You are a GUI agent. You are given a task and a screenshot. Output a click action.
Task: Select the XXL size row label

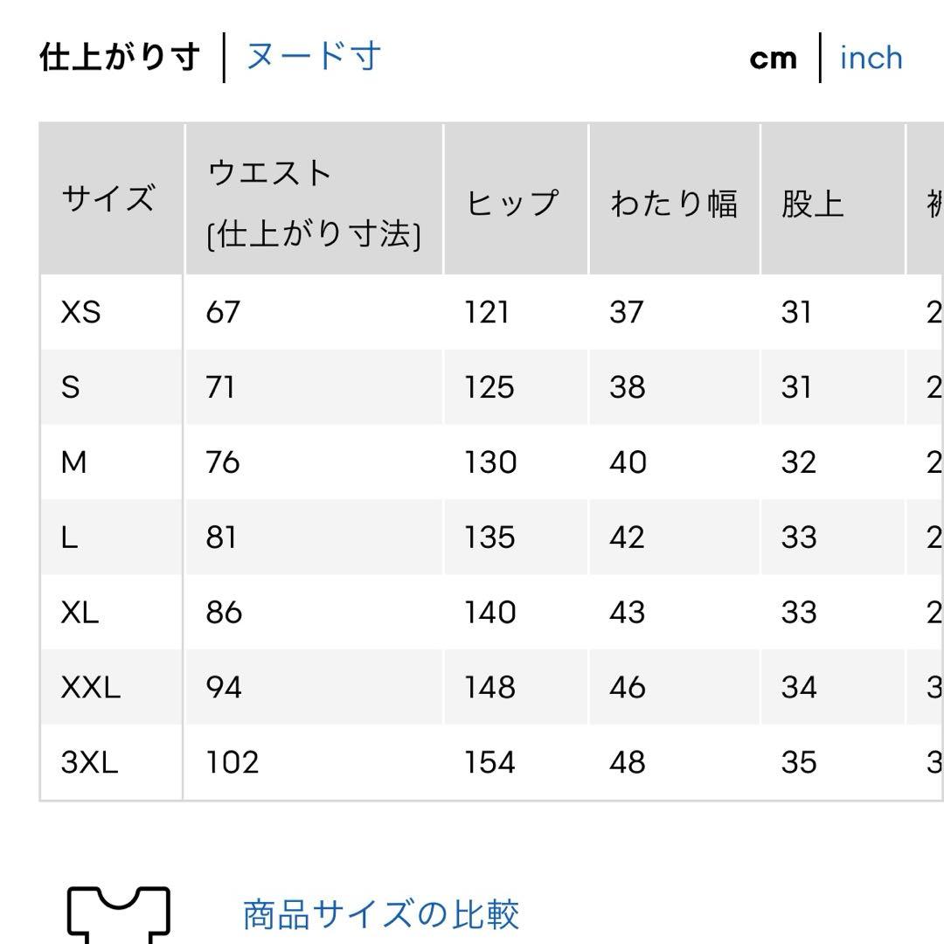click(90, 688)
